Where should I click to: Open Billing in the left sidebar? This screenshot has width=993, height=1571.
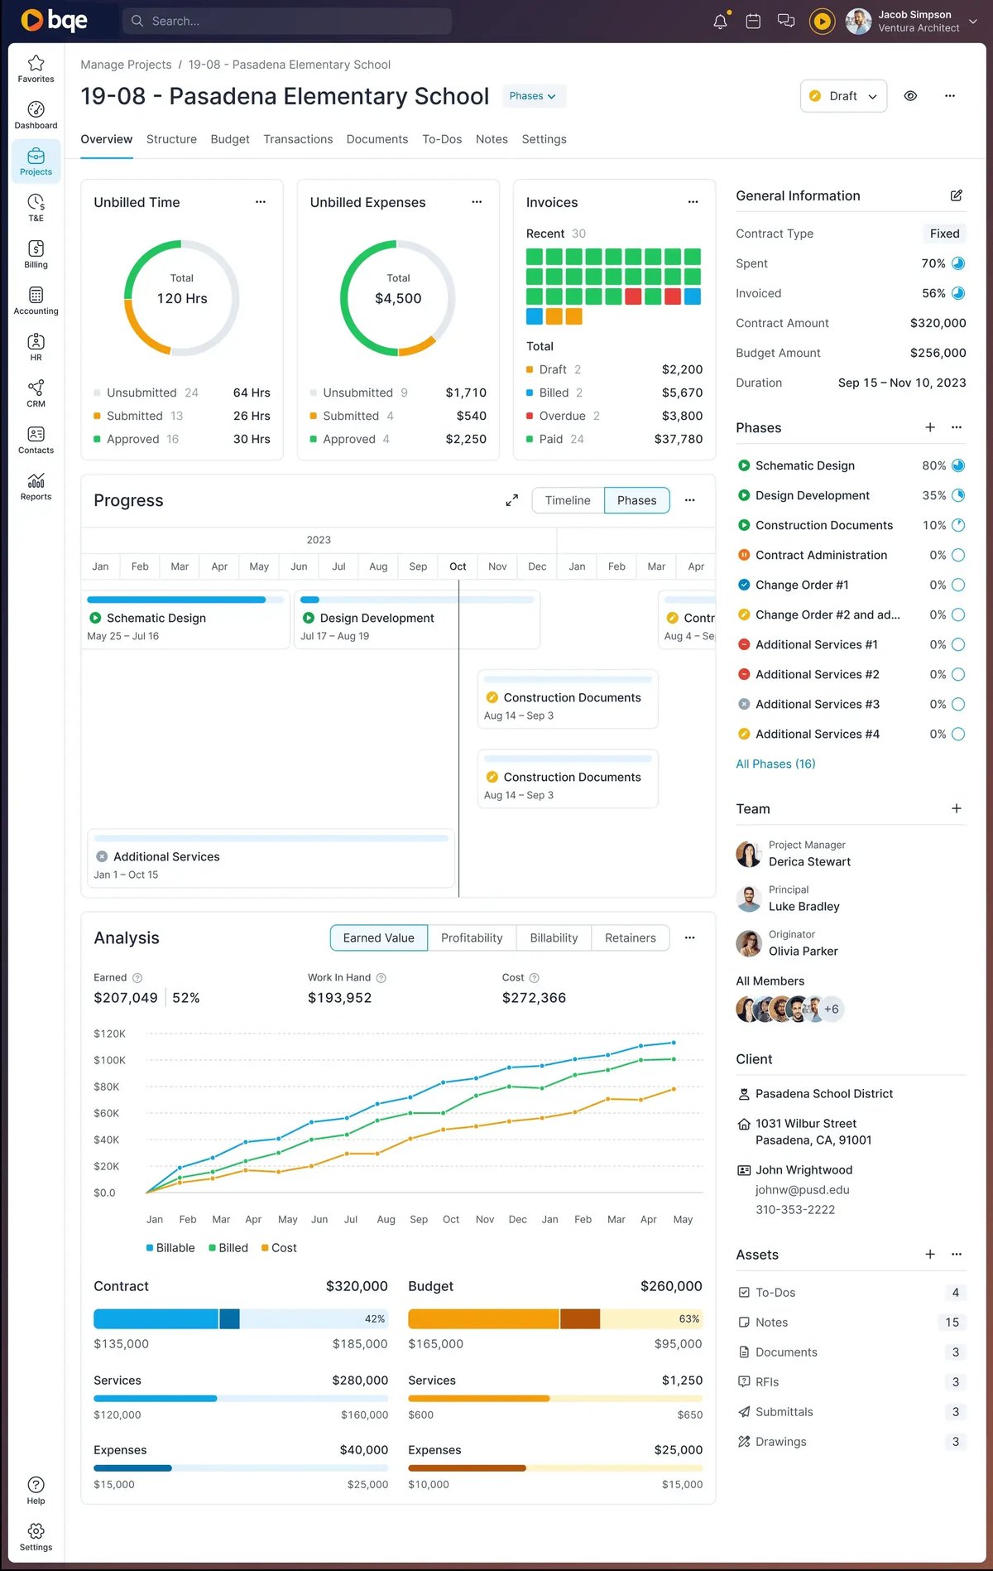click(36, 254)
